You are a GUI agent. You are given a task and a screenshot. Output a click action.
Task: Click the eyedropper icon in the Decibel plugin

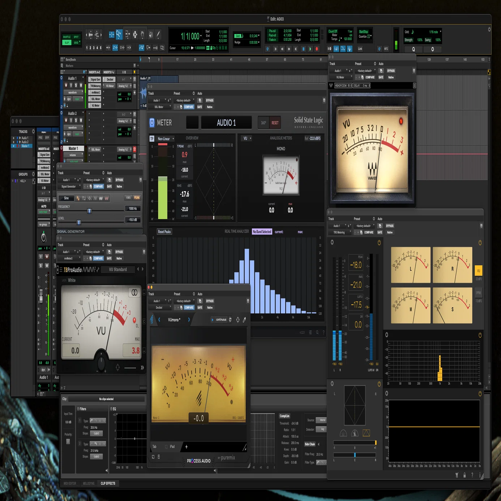(244, 320)
